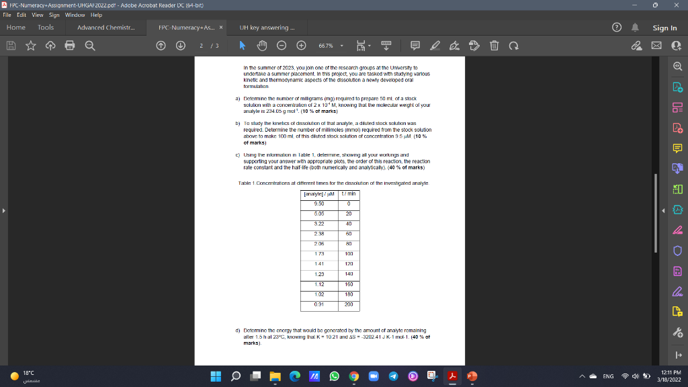The height and width of the screenshot is (387, 688).
Task: Show hidden system tray icons chevron
Action: [x=582, y=376]
